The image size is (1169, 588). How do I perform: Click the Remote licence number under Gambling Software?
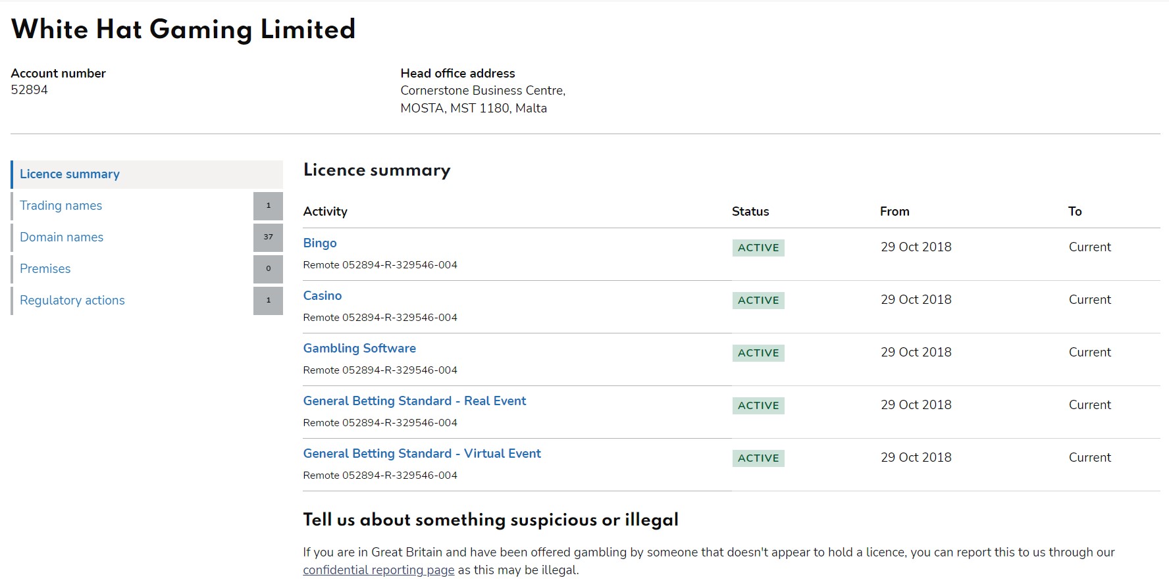tap(380, 370)
